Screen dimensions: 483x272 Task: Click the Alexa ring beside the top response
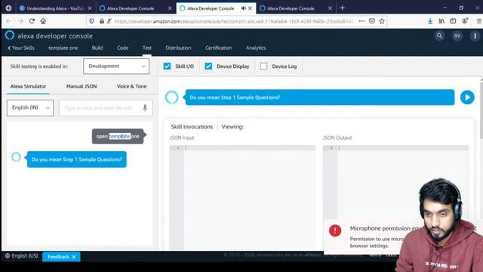[x=171, y=97]
